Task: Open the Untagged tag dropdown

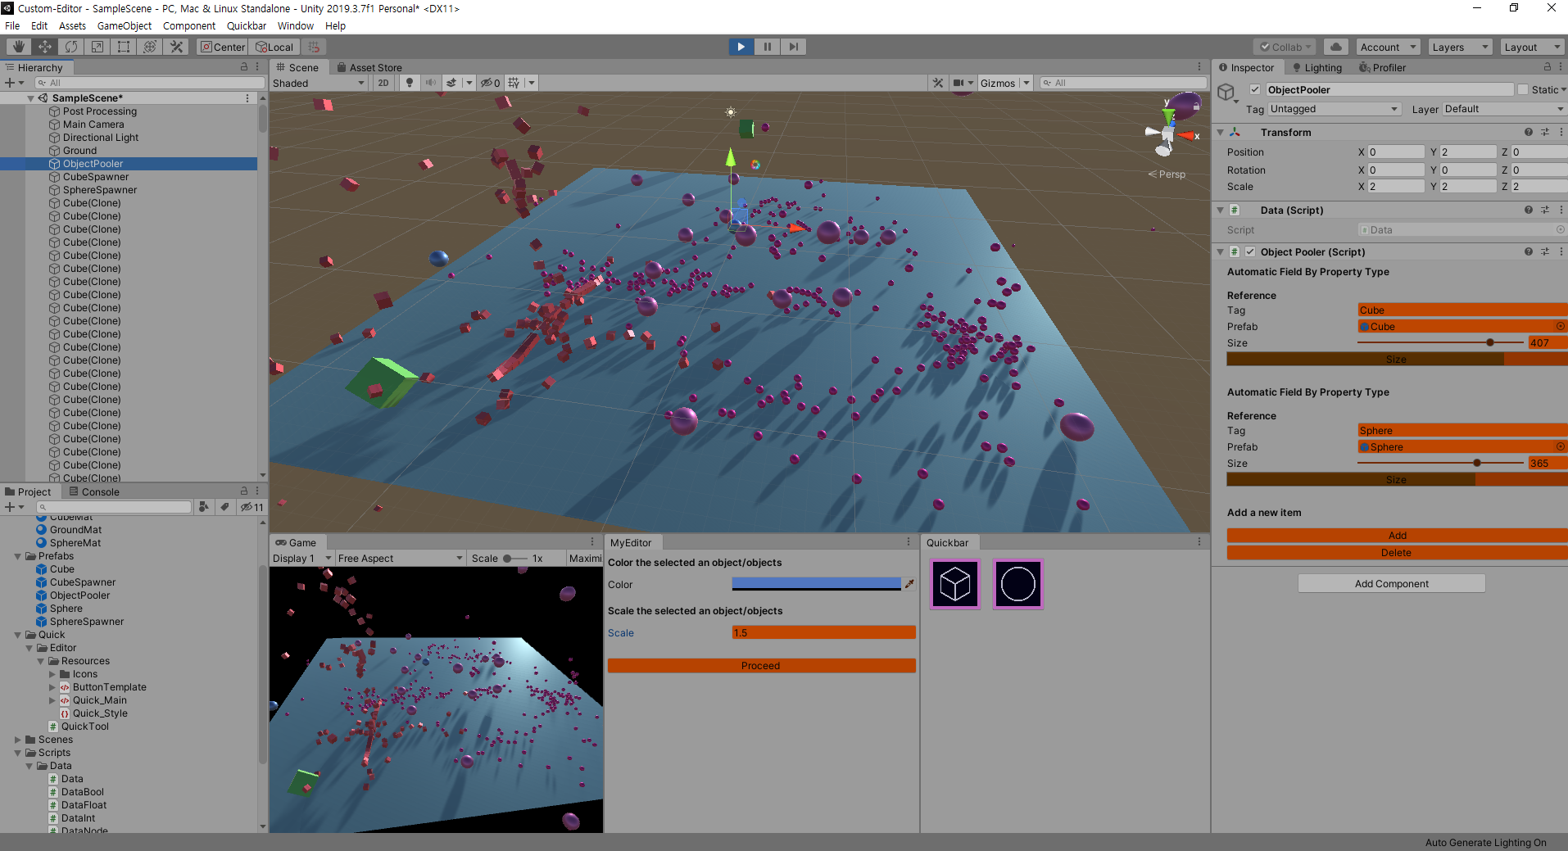Action: [x=1334, y=109]
